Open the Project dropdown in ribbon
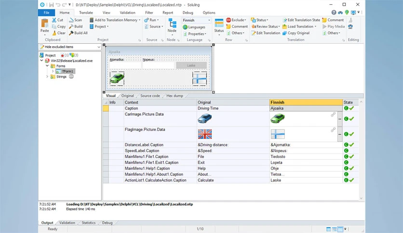 point(99,26)
